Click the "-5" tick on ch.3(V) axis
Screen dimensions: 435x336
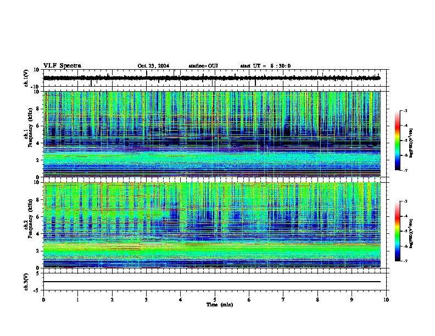pyautogui.click(x=37, y=290)
